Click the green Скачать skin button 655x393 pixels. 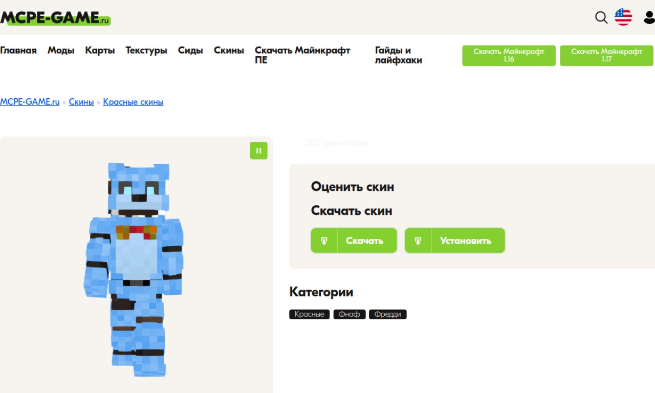pos(354,241)
